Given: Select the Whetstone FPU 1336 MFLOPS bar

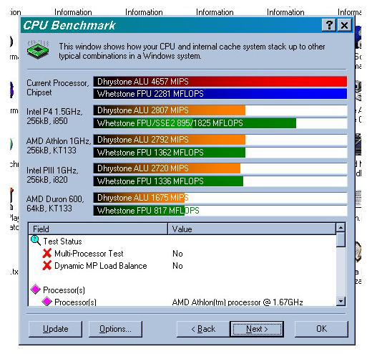Looking at the screenshot, I should pos(168,181).
